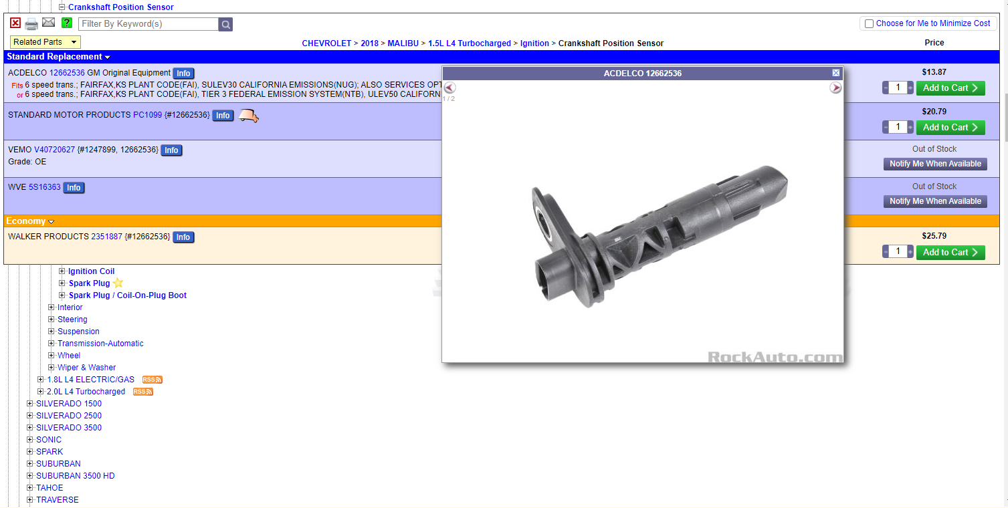The height and width of the screenshot is (508, 1008).
Task: Expand the Spark Plug tree node
Action: (62, 283)
